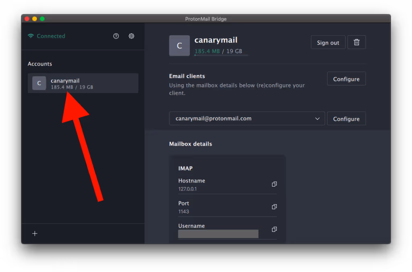412x272 pixels.
Task: Click the sidebar canarymail avatar letter C
Action: click(39, 83)
